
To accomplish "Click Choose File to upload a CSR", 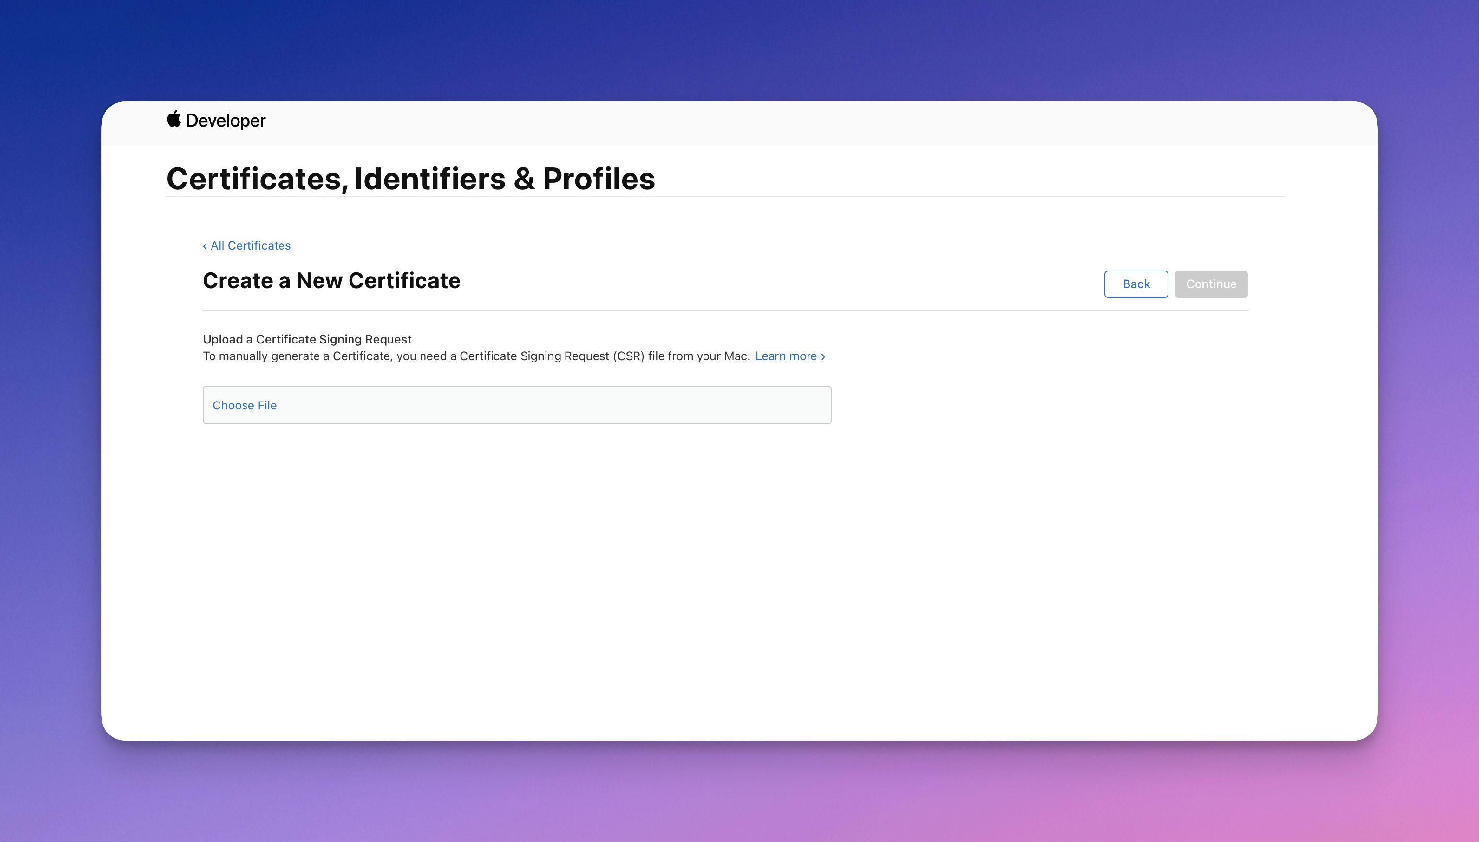I will click(x=245, y=405).
